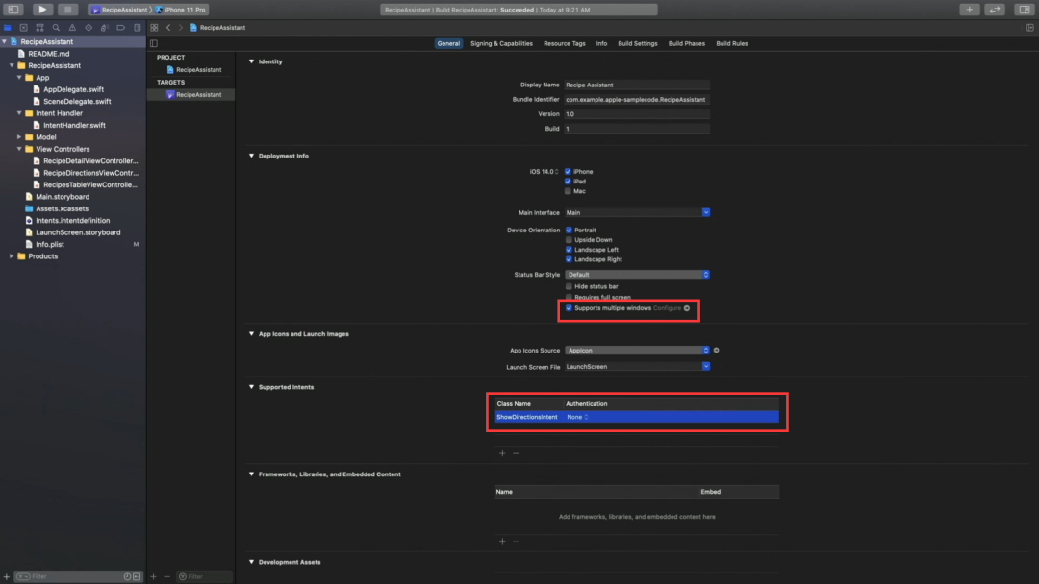Toggle Landscape Right orientation
The image size is (1039, 584).
pos(569,259)
